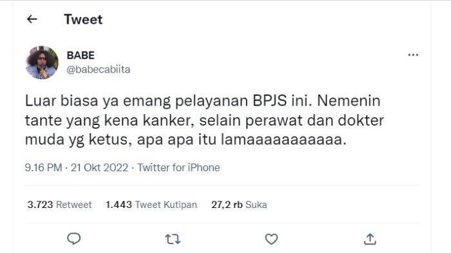Retweet using the looped arrows icon
Viewport: 451px width, 253px height.
(173, 239)
